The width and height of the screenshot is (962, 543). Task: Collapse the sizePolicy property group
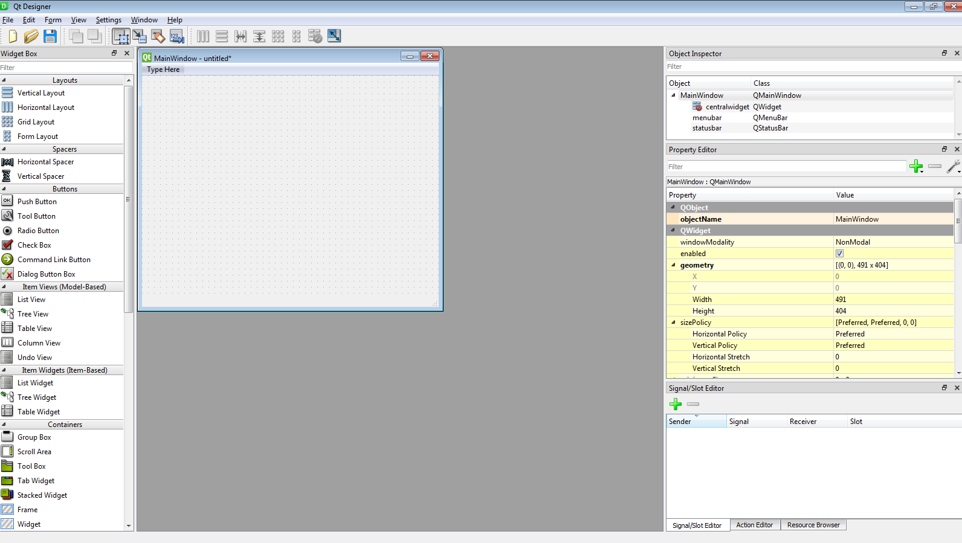point(673,323)
